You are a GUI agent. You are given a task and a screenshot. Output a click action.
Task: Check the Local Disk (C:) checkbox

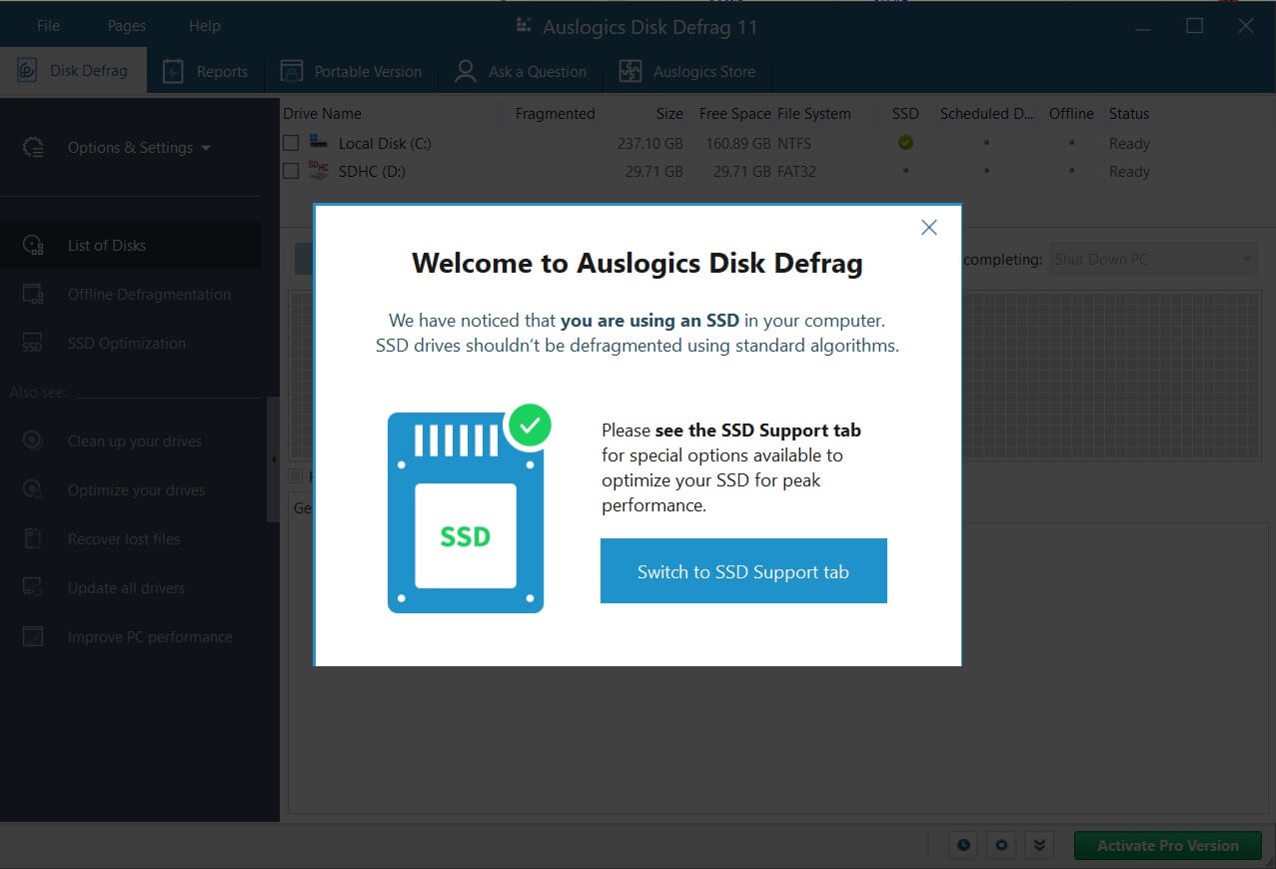point(291,144)
